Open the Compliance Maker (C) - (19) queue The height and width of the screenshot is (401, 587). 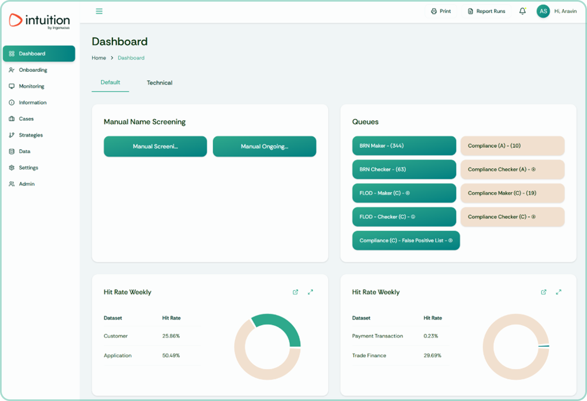pyautogui.click(x=512, y=193)
